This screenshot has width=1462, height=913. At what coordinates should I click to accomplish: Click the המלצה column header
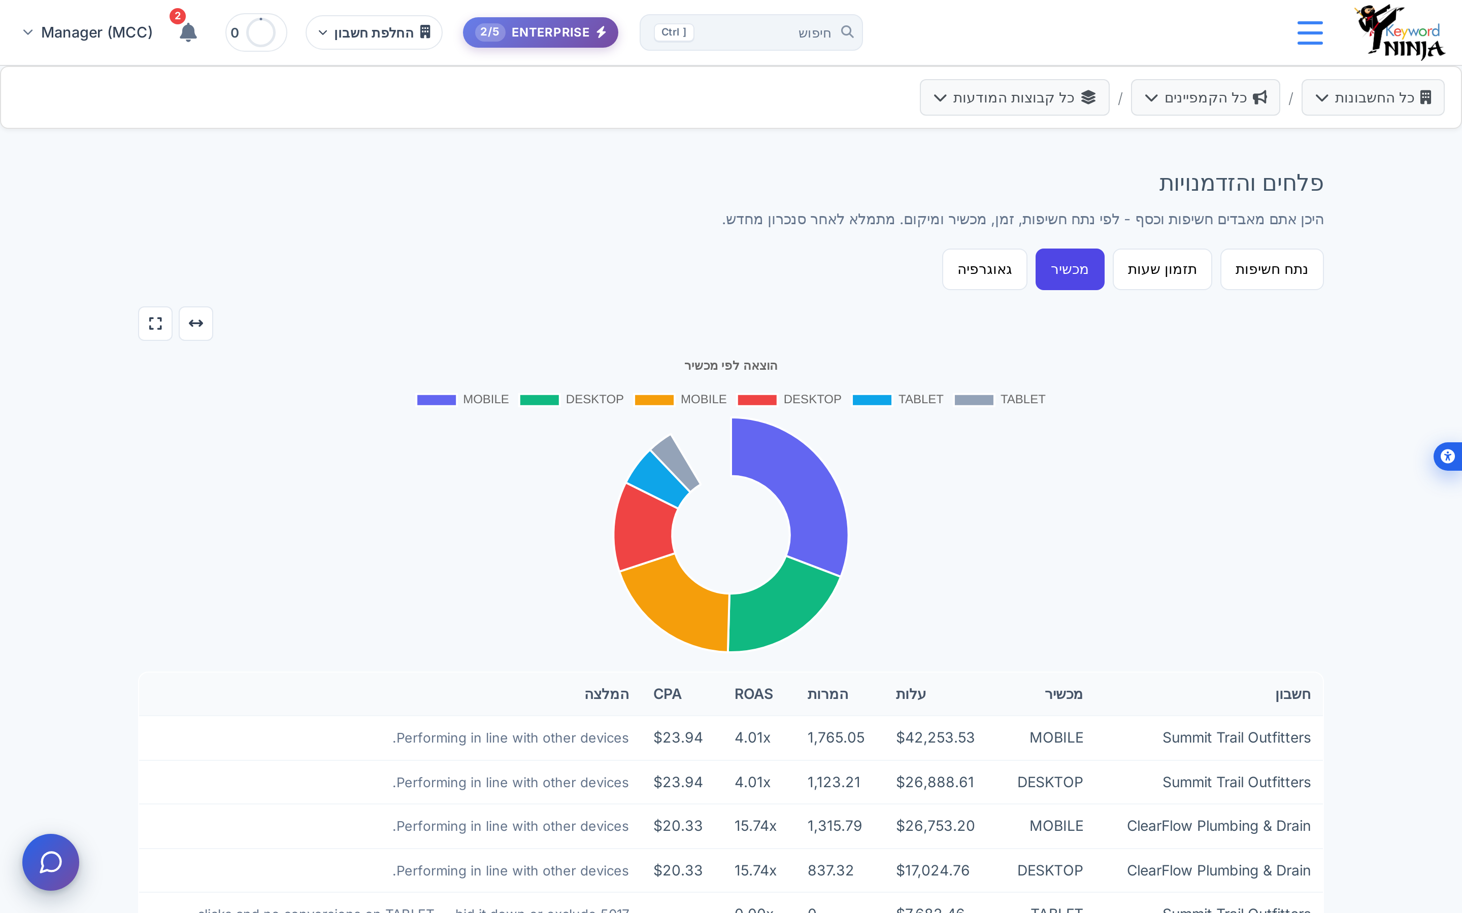coord(607,694)
